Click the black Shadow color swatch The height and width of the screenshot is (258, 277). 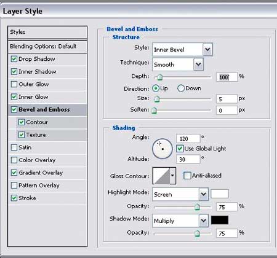(220, 220)
